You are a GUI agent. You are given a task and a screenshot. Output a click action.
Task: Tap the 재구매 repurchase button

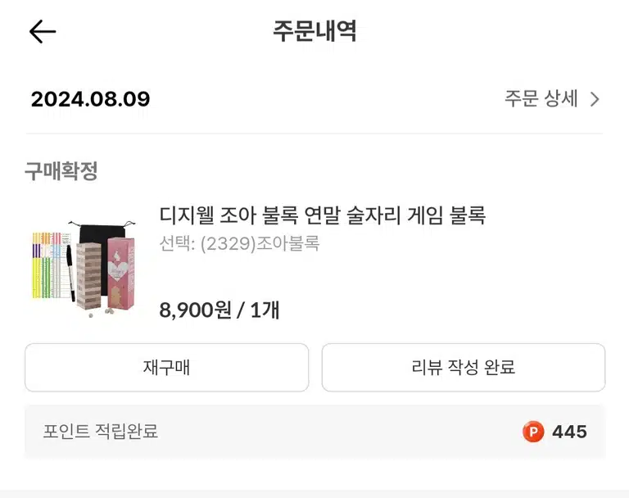click(166, 367)
